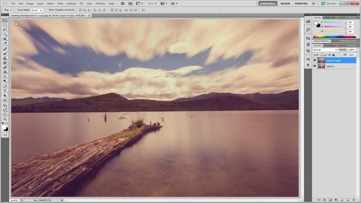Show more workspaces double arrow

click(x=314, y=3)
